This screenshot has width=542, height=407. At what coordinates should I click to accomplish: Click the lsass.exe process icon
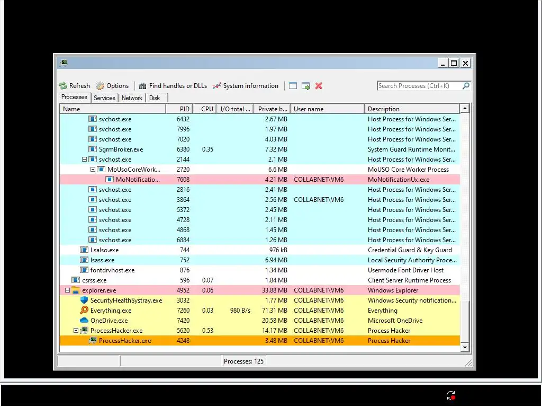click(x=84, y=260)
